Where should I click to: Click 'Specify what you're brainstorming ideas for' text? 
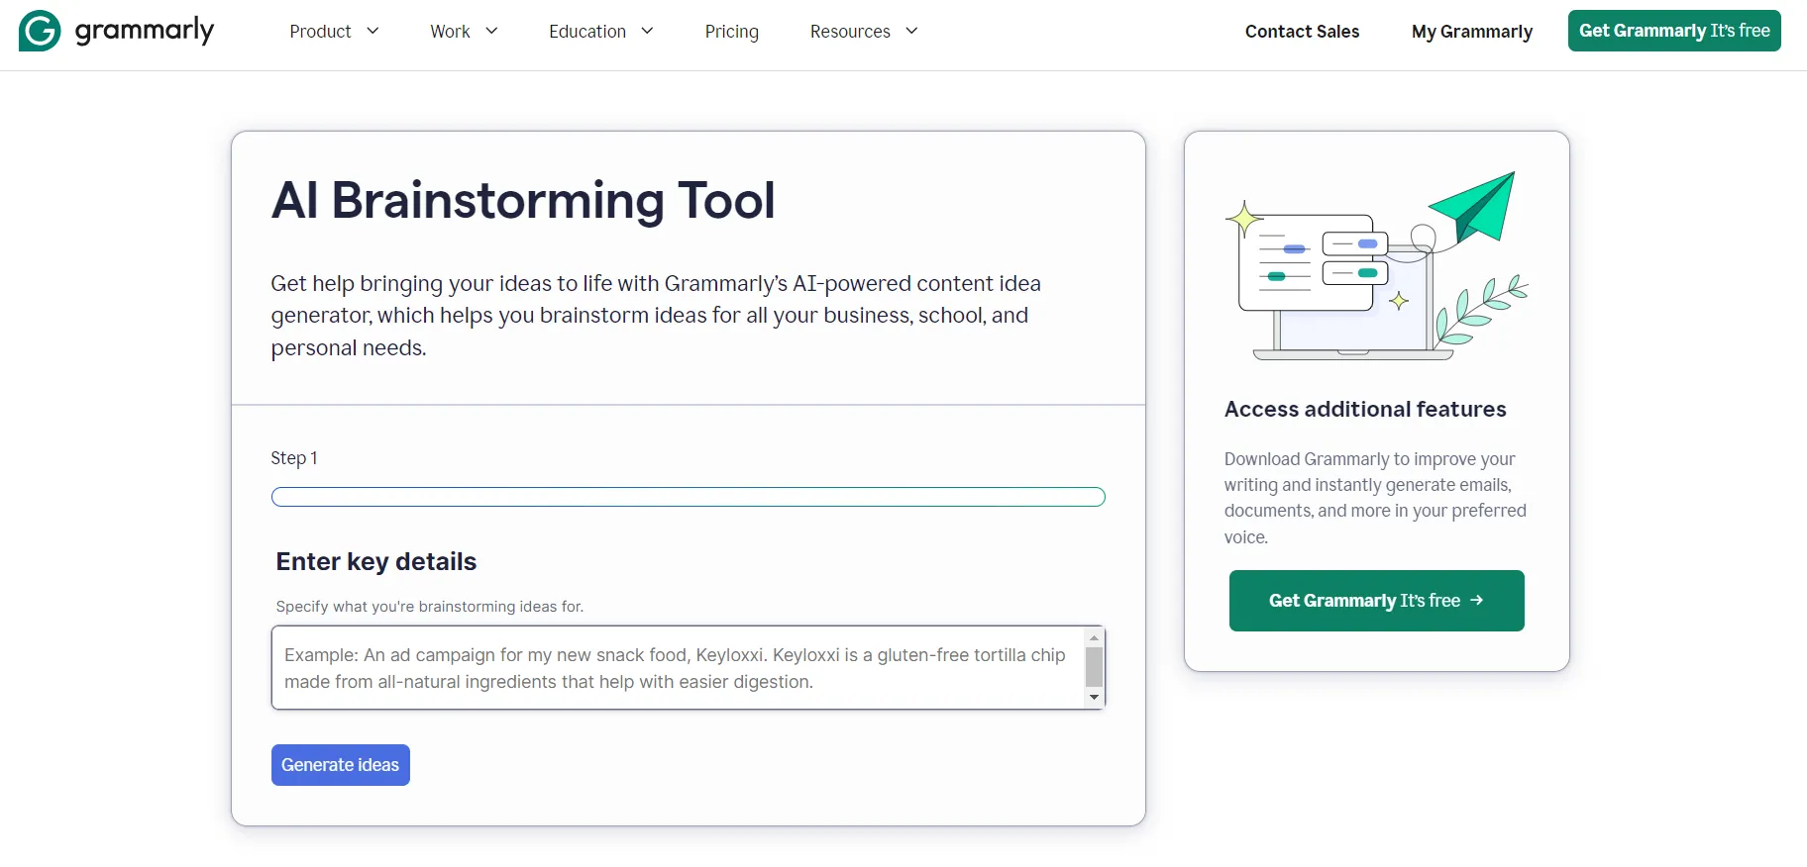[430, 607]
